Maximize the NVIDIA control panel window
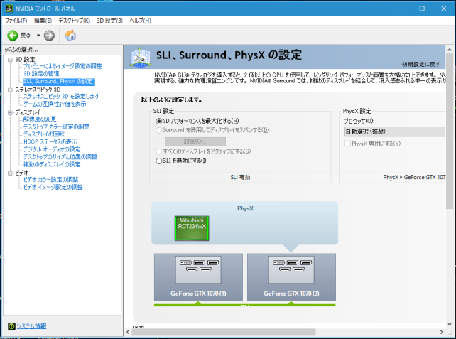The image size is (456, 339). point(422,9)
